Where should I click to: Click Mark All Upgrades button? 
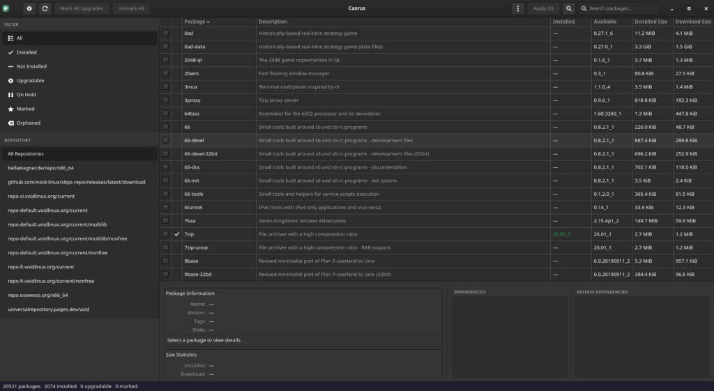click(82, 8)
